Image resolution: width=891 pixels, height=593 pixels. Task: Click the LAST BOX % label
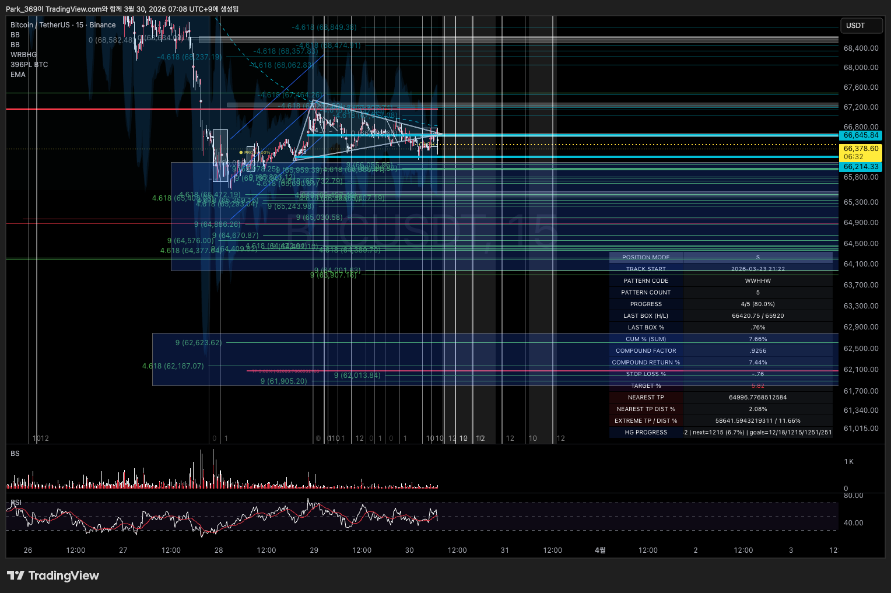646,328
